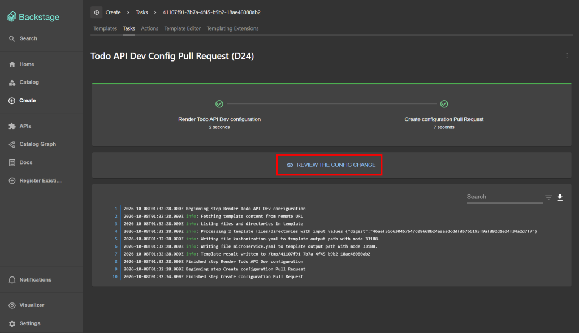The image size is (579, 333).
Task: Open Notifications in sidebar
Action: coord(30,280)
